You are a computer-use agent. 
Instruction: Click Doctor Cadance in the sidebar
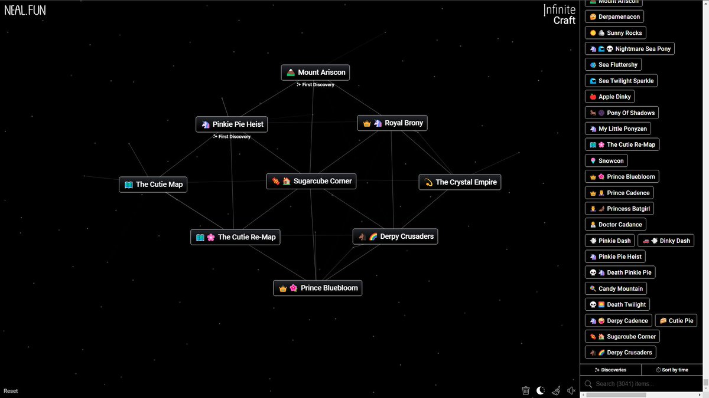point(616,225)
